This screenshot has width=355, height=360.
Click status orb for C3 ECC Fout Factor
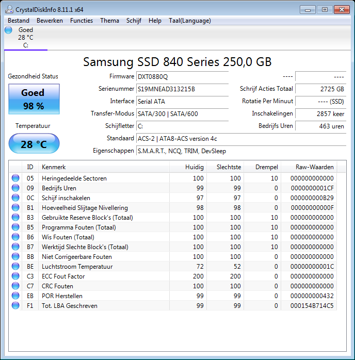point(15,276)
